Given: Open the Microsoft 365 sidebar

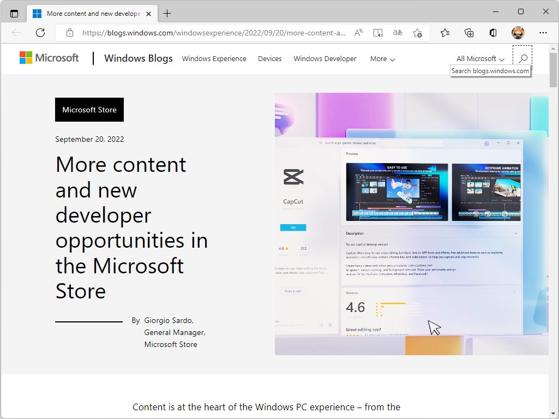Looking at the screenshot, I should 492,33.
